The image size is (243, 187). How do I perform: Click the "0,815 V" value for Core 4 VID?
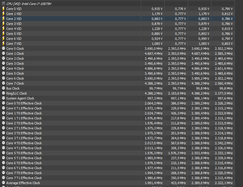point(227,29)
